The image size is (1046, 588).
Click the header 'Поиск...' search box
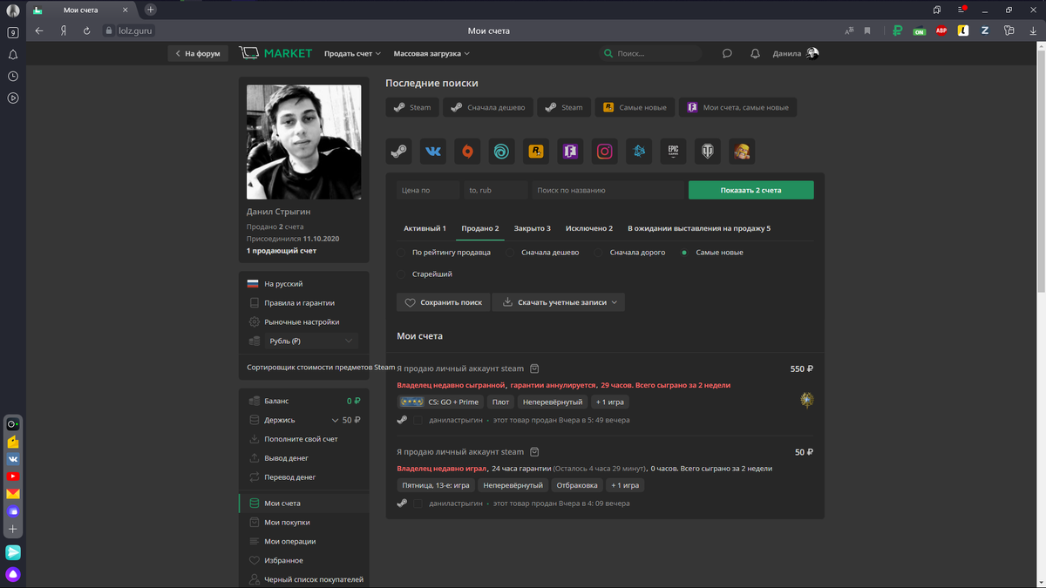pyautogui.click(x=650, y=53)
